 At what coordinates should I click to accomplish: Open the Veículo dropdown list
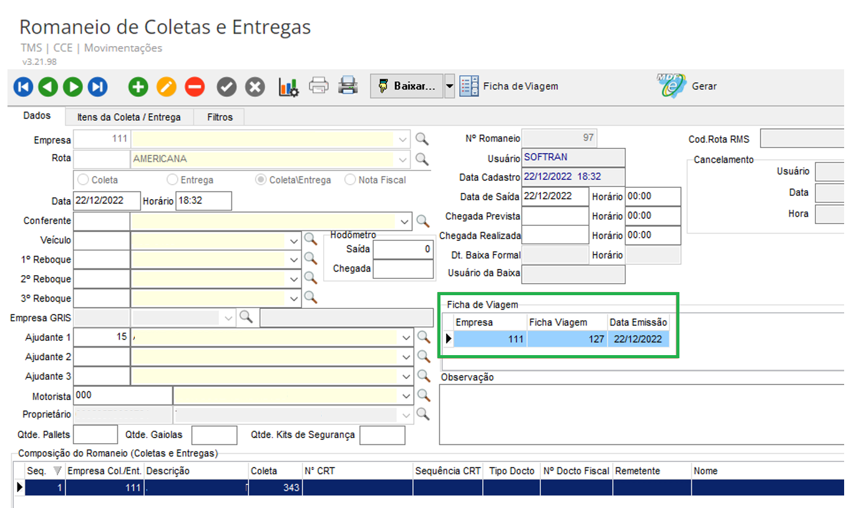pyautogui.click(x=294, y=240)
